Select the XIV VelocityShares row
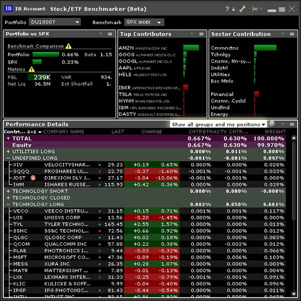Screen dimensions: 301x301 [x=145, y=165]
